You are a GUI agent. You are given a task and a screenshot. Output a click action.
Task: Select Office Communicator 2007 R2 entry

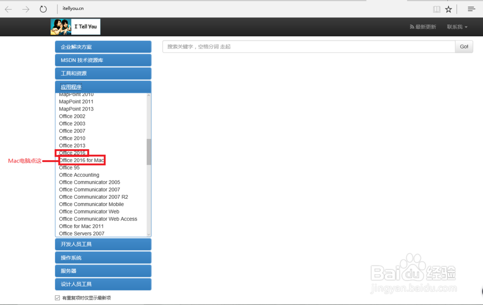(x=93, y=197)
